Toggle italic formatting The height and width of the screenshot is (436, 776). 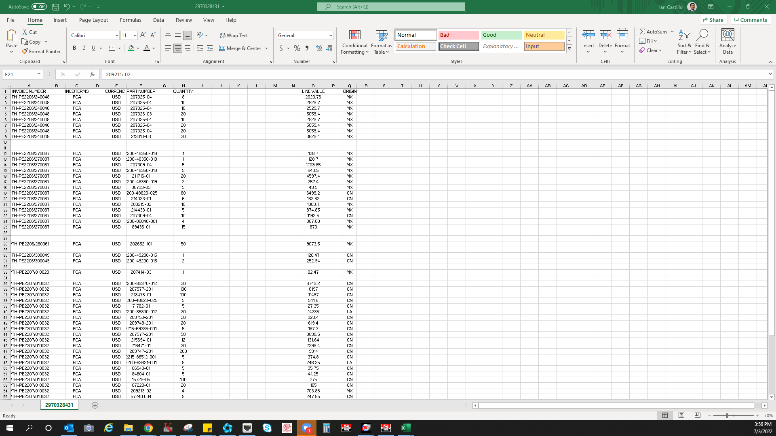(84, 48)
